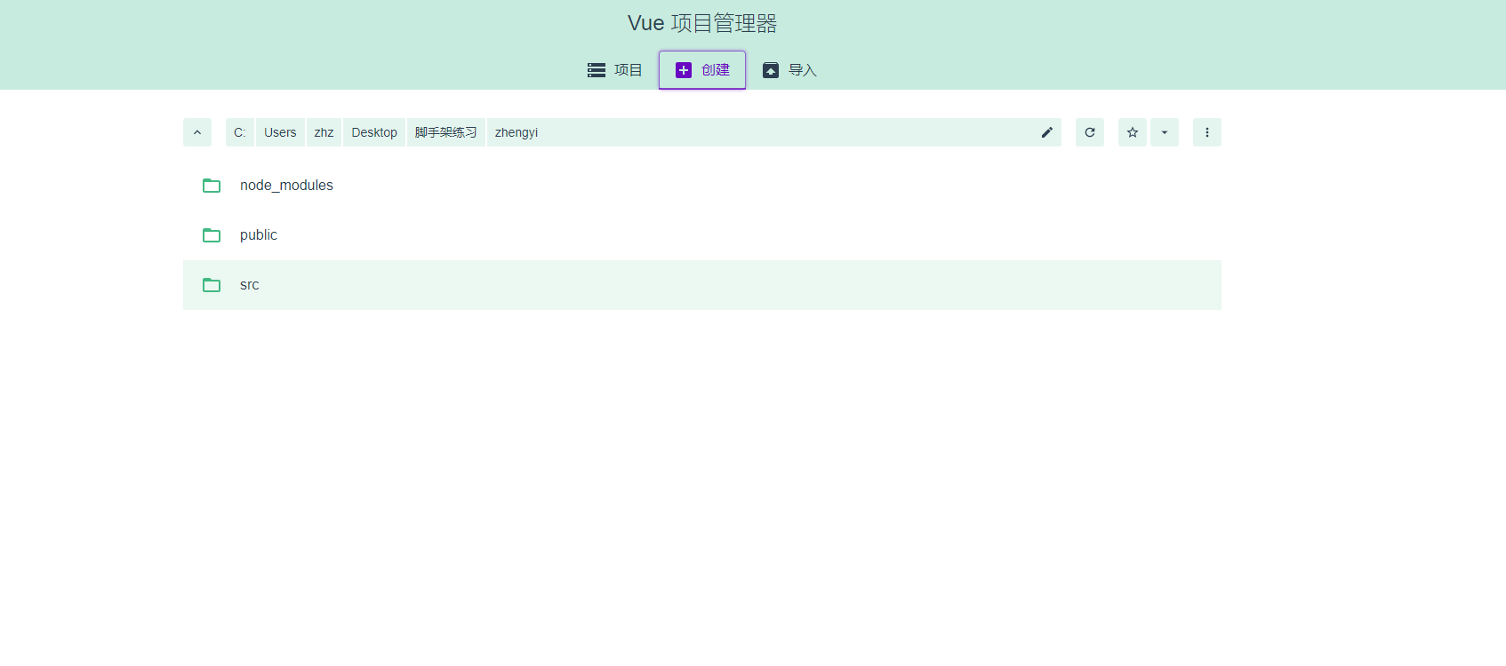The height and width of the screenshot is (666, 1506).
Task: Select the zhengyi path segment
Action: point(517,132)
